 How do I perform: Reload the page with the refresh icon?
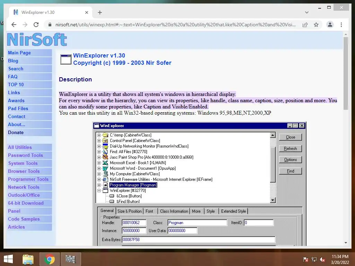[36, 25]
